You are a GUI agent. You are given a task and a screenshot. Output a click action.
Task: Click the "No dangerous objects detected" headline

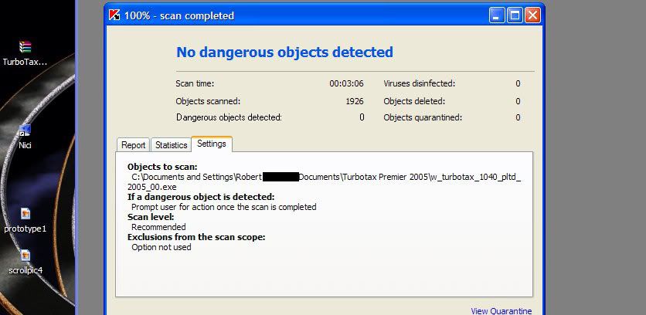point(284,52)
